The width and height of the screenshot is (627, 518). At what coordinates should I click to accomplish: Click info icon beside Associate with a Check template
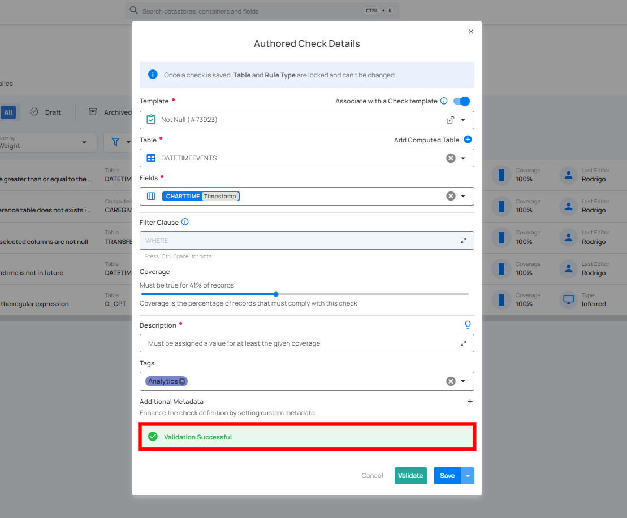(x=444, y=101)
